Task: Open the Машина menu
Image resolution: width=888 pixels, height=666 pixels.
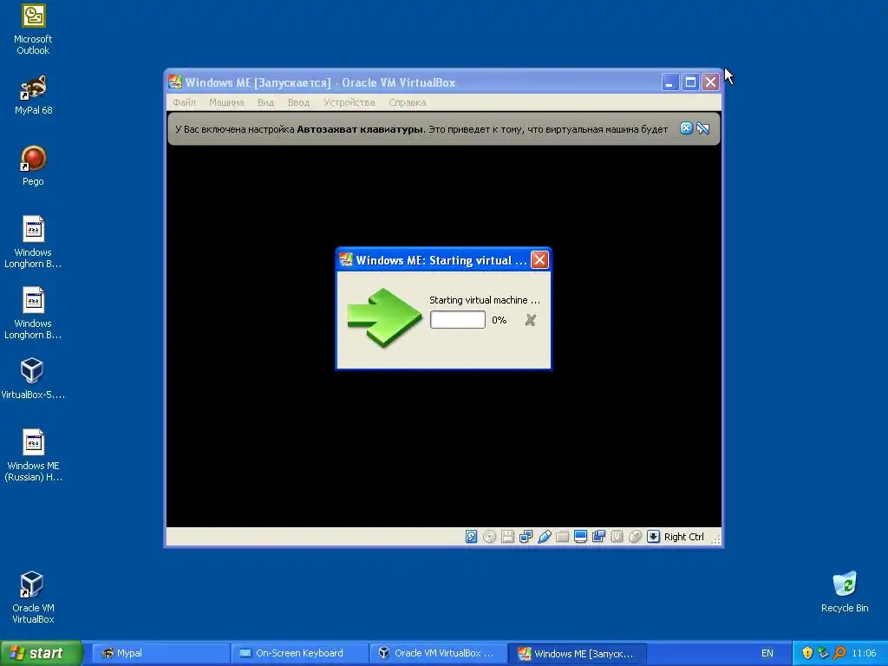Action: point(226,102)
